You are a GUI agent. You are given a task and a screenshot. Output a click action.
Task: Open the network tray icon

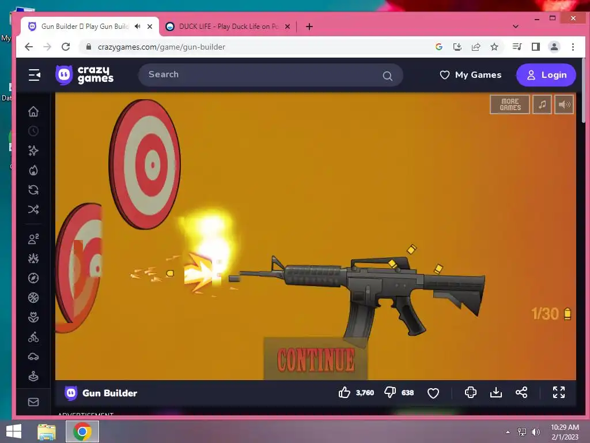tap(522, 431)
